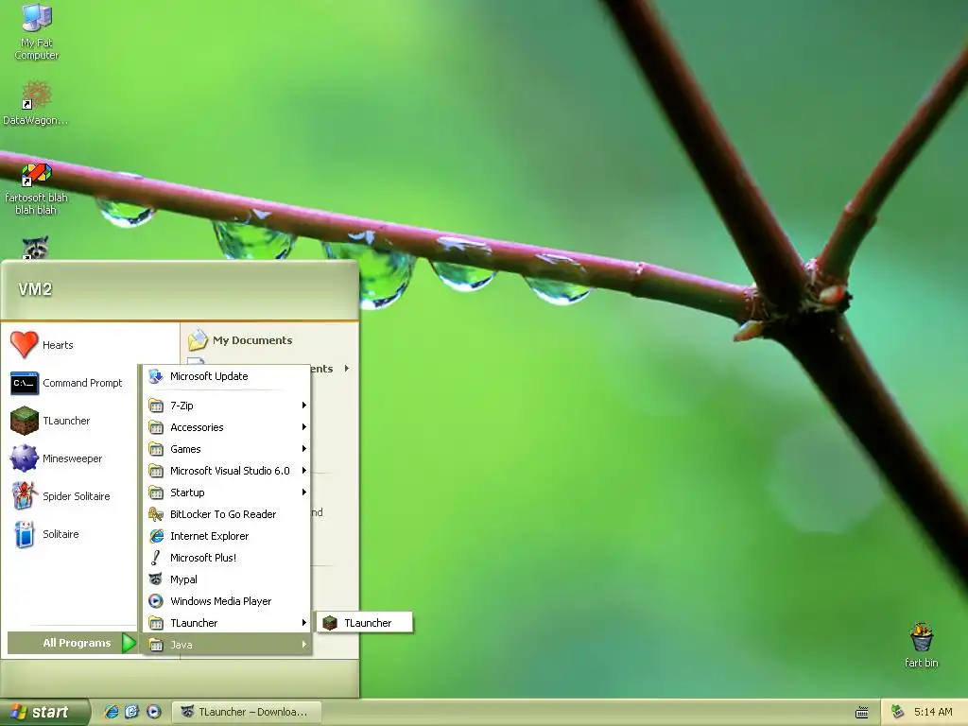Click the Startup folder icon
Viewport: 968px width, 726px height.
[x=156, y=493]
